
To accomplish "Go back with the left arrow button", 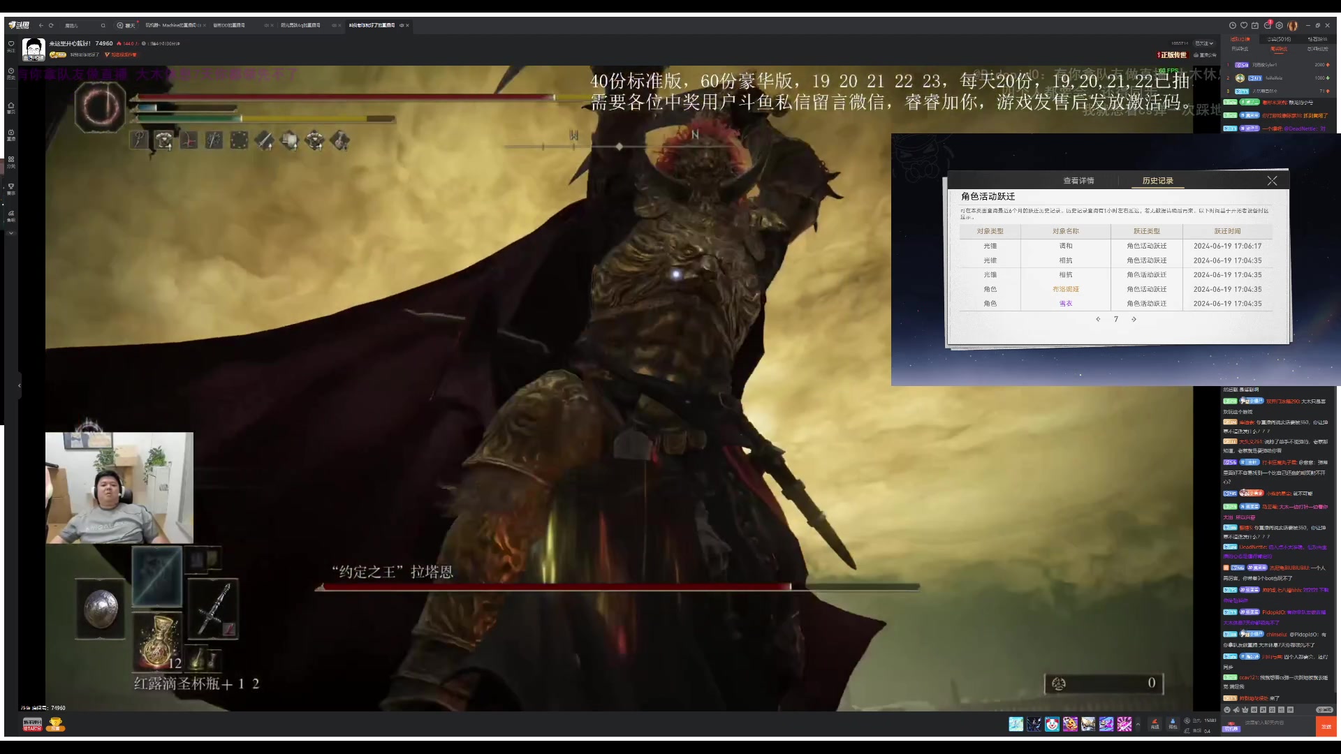I will 41,25.
